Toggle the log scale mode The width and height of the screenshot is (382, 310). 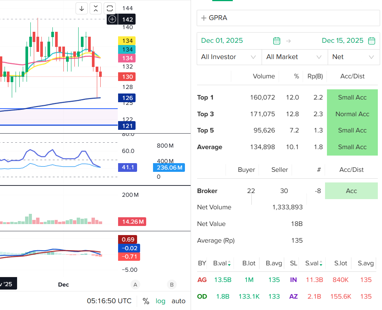[161, 301]
